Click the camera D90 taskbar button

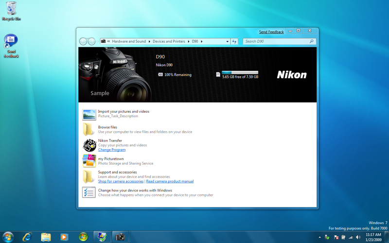coord(120,237)
